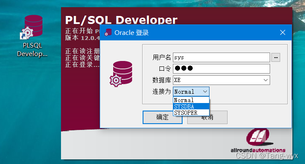Click the database icon in Oracle 登录 title bar

click(x=108, y=32)
